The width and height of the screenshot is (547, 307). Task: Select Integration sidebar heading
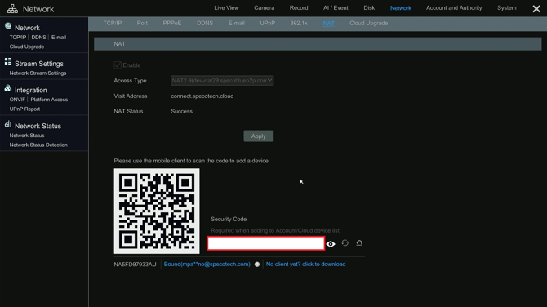(x=31, y=90)
